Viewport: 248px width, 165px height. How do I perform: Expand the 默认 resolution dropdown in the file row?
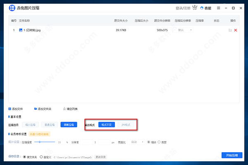click(183, 30)
